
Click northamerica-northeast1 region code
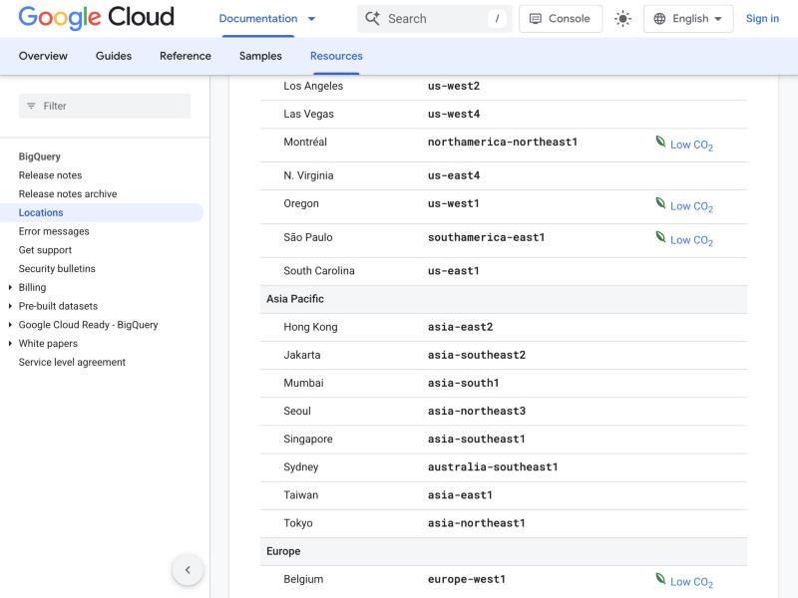(x=503, y=142)
